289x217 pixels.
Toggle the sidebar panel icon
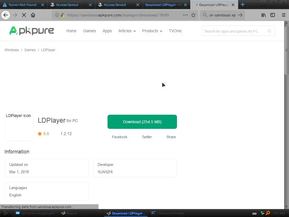273,15
